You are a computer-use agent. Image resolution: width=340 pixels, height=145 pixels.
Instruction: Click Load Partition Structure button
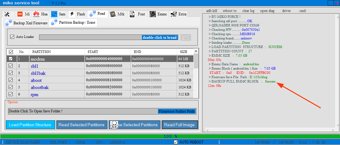tap(30, 125)
